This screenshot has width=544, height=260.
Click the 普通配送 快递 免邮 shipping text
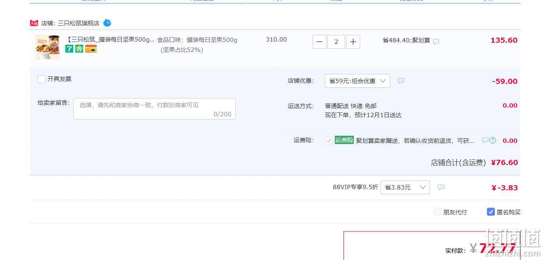[x=351, y=106]
